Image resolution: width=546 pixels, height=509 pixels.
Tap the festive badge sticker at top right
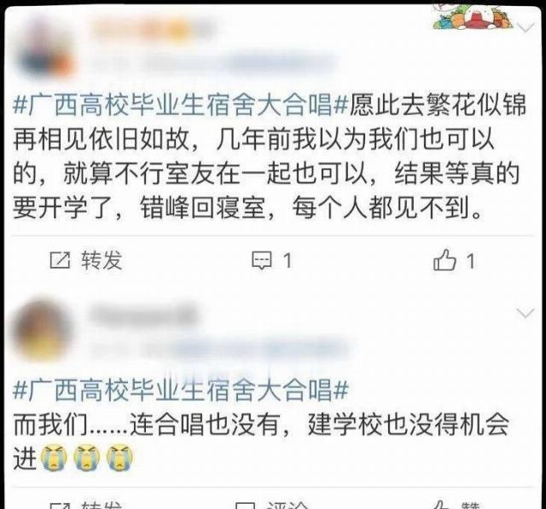tap(472, 16)
